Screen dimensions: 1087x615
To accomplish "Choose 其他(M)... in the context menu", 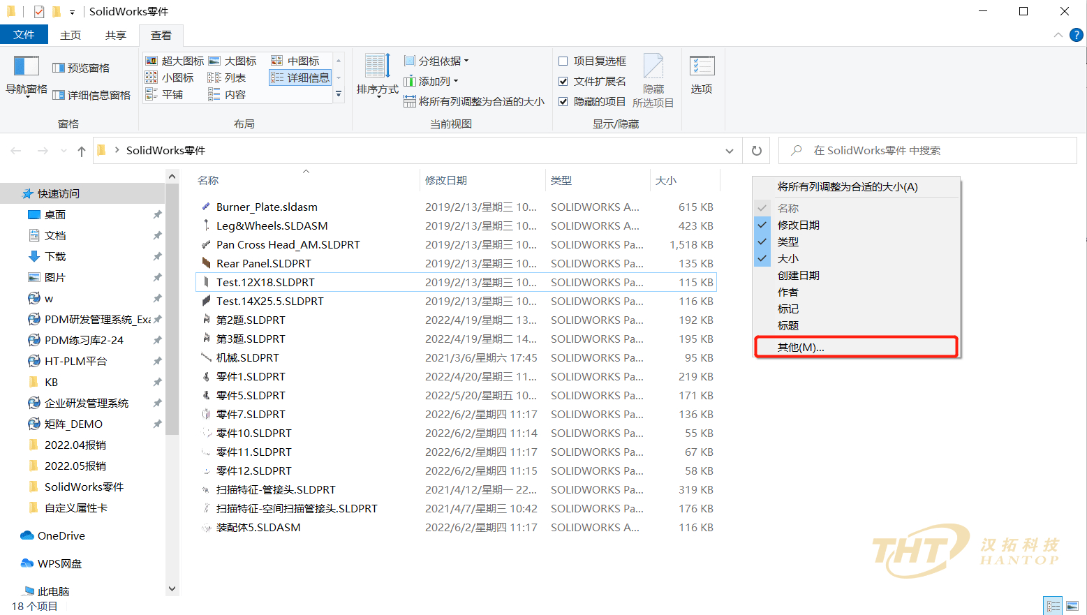I will pyautogui.click(x=856, y=347).
